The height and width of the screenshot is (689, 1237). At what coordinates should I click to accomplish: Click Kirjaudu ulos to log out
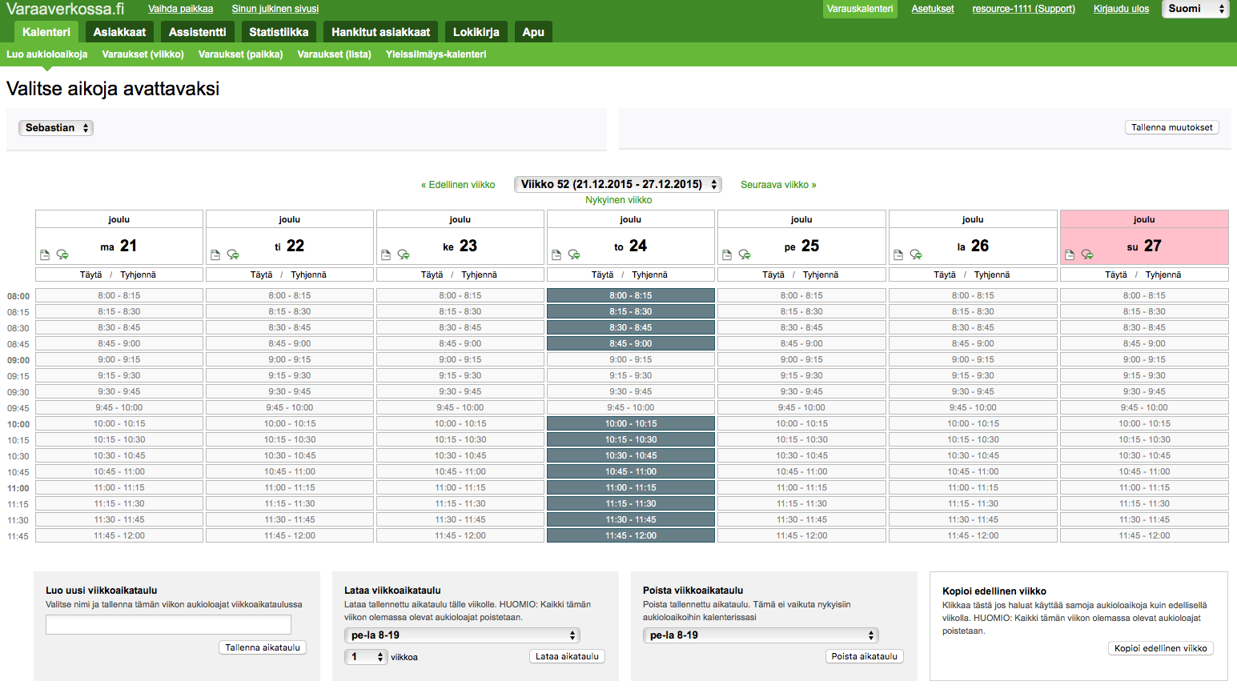(1121, 9)
